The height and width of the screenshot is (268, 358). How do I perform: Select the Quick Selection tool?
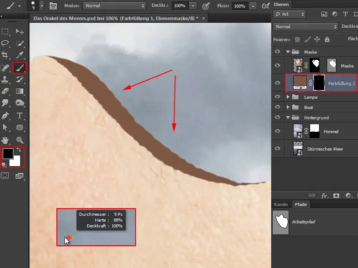(20, 43)
